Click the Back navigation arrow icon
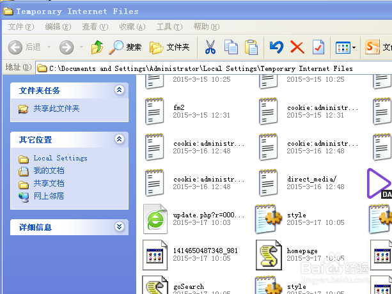392x294 pixels. pos(15,47)
